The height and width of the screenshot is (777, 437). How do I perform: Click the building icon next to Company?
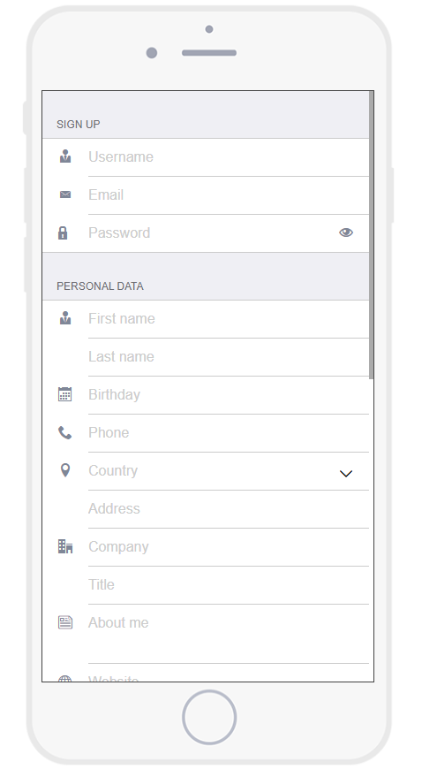[65, 546]
